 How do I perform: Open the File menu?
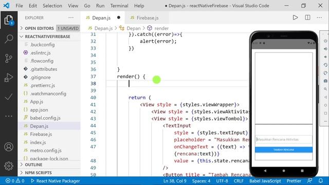coord(19,6)
